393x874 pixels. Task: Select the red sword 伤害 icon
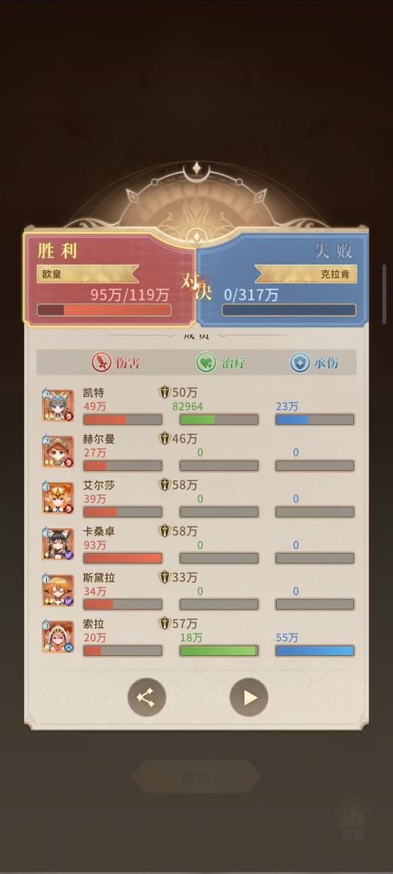click(101, 363)
